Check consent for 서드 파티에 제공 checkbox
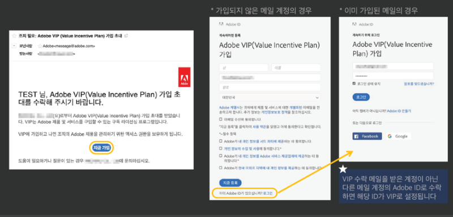Screen dimensions: 453x217 pyautogui.click(x=221, y=141)
